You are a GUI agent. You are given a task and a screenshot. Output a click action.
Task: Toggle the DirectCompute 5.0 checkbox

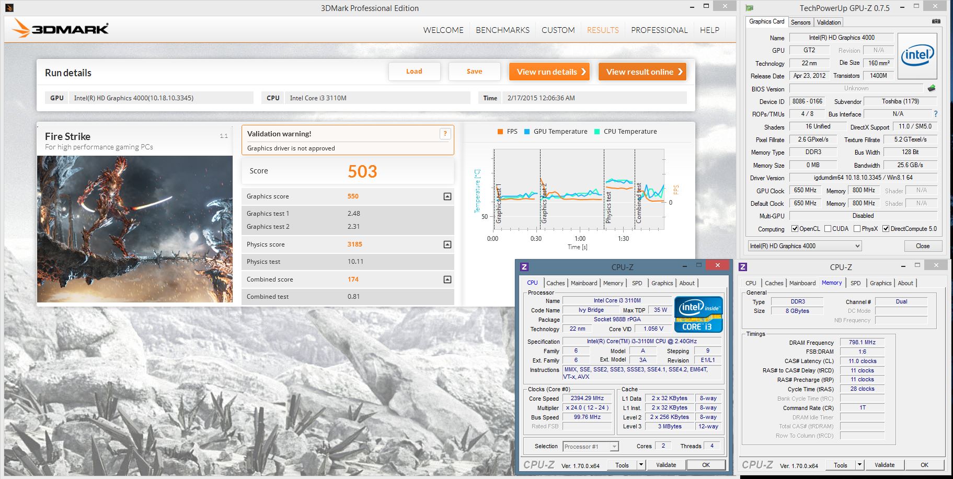point(886,229)
